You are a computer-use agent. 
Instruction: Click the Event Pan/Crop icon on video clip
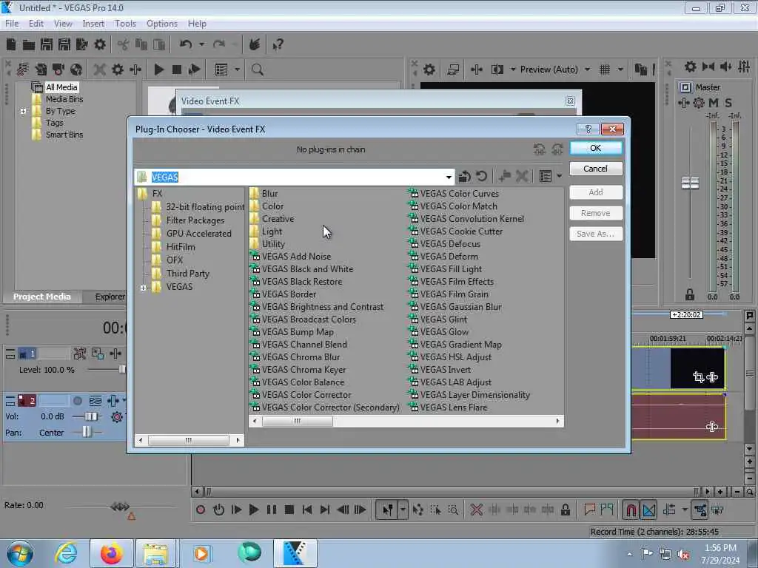pyautogui.click(x=698, y=376)
